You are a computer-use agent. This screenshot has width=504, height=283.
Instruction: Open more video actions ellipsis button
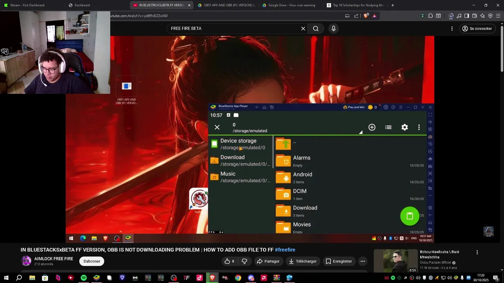coord(363,261)
